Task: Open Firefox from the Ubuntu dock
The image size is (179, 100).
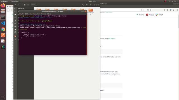Action: (3, 5)
